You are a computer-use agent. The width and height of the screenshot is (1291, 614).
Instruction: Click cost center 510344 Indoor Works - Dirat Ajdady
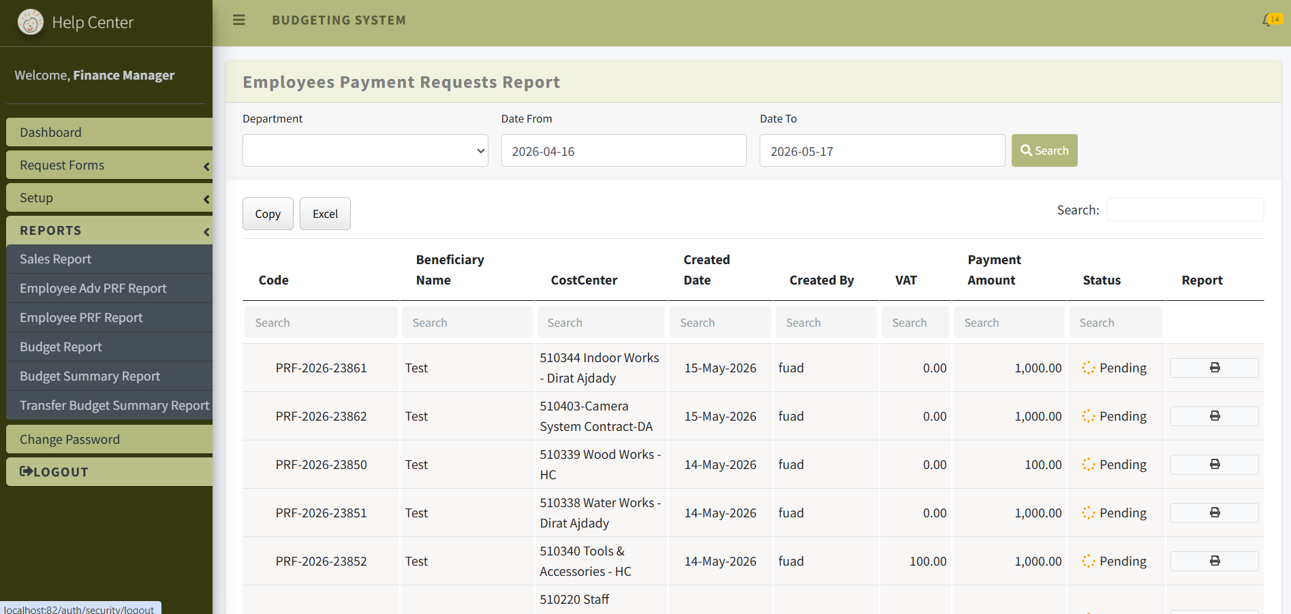coord(600,368)
